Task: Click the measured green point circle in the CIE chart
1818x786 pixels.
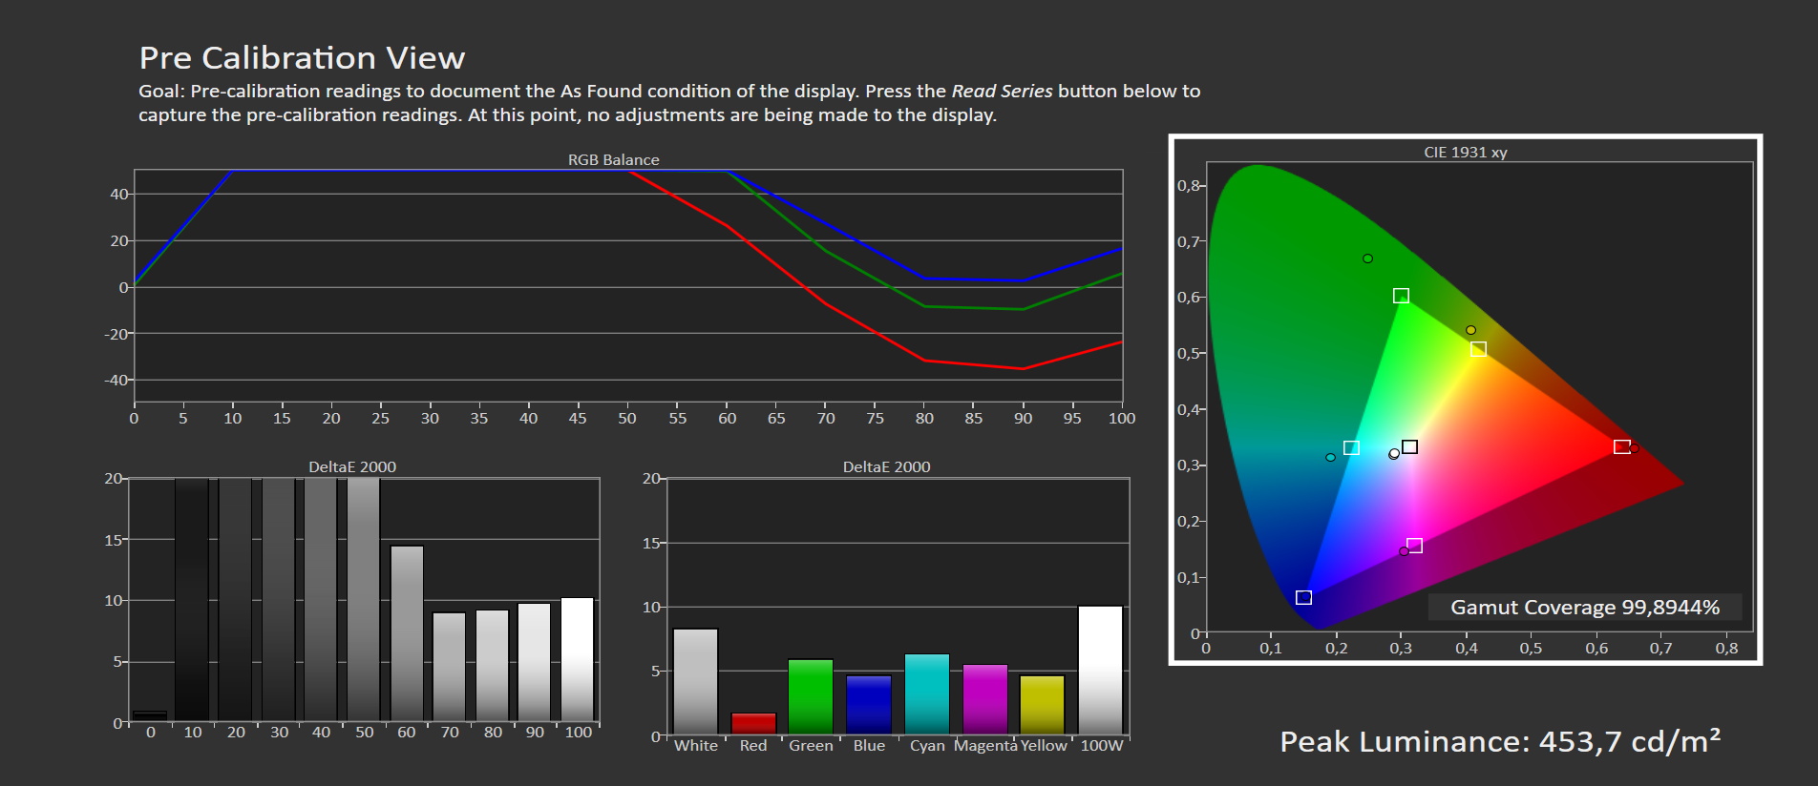Action: click(1367, 259)
